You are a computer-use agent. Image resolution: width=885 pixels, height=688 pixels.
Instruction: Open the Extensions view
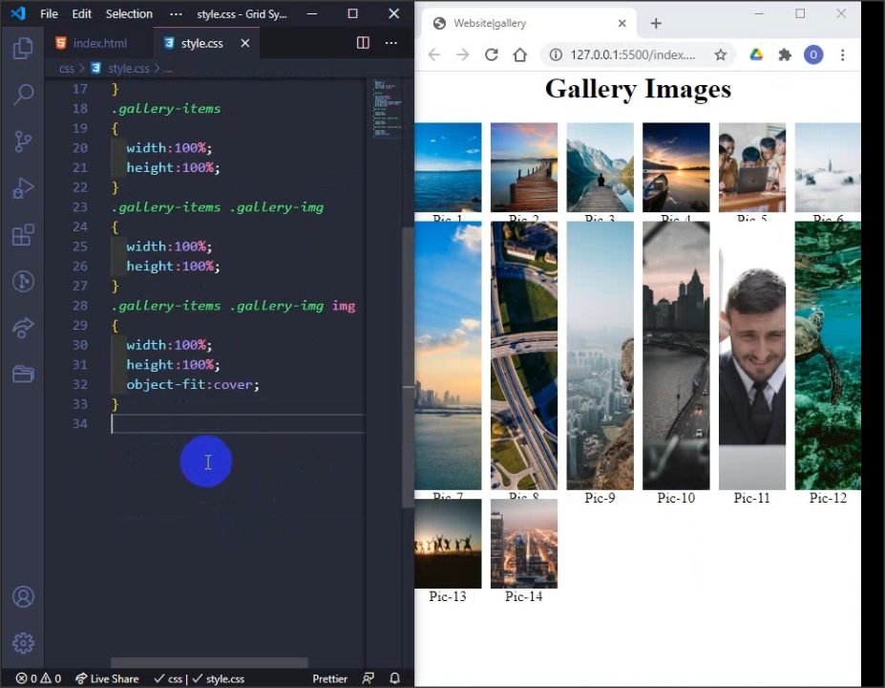point(23,235)
